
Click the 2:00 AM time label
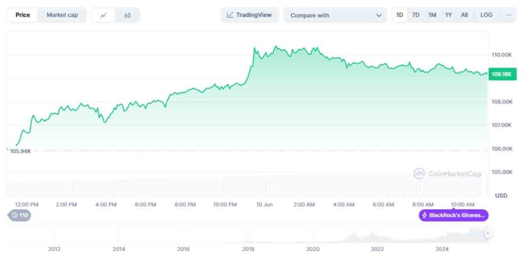[x=304, y=205]
